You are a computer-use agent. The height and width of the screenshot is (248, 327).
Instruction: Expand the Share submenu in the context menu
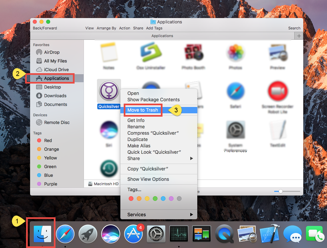click(133, 158)
